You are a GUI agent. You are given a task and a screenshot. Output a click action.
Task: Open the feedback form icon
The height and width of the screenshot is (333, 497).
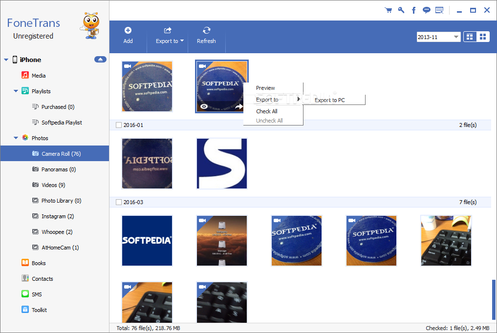439,10
